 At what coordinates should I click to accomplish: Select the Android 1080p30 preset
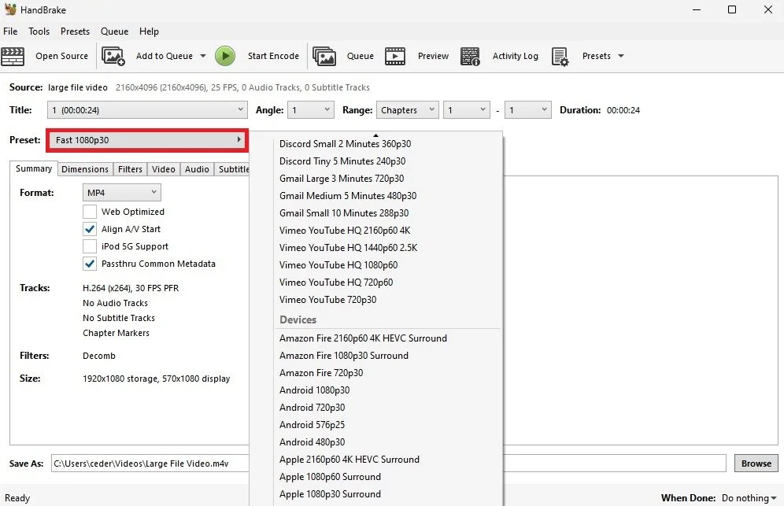tap(315, 390)
